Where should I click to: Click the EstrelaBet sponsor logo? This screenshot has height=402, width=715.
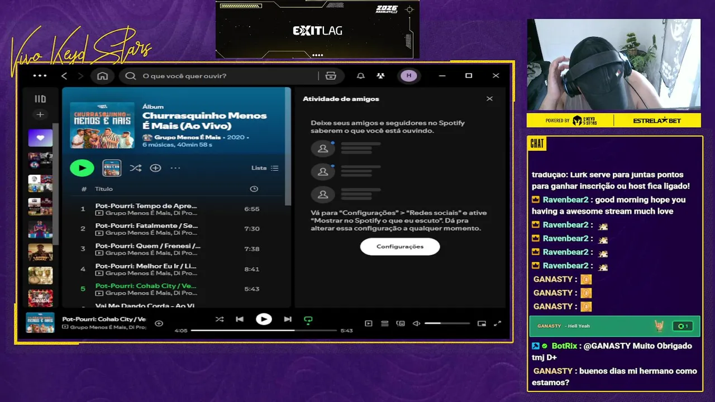(657, 121)
